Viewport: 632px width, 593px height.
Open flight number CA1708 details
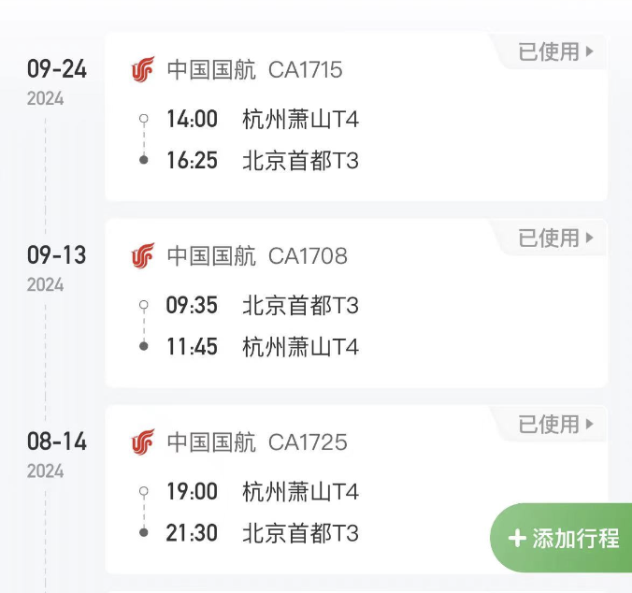[x=308, y=256]
